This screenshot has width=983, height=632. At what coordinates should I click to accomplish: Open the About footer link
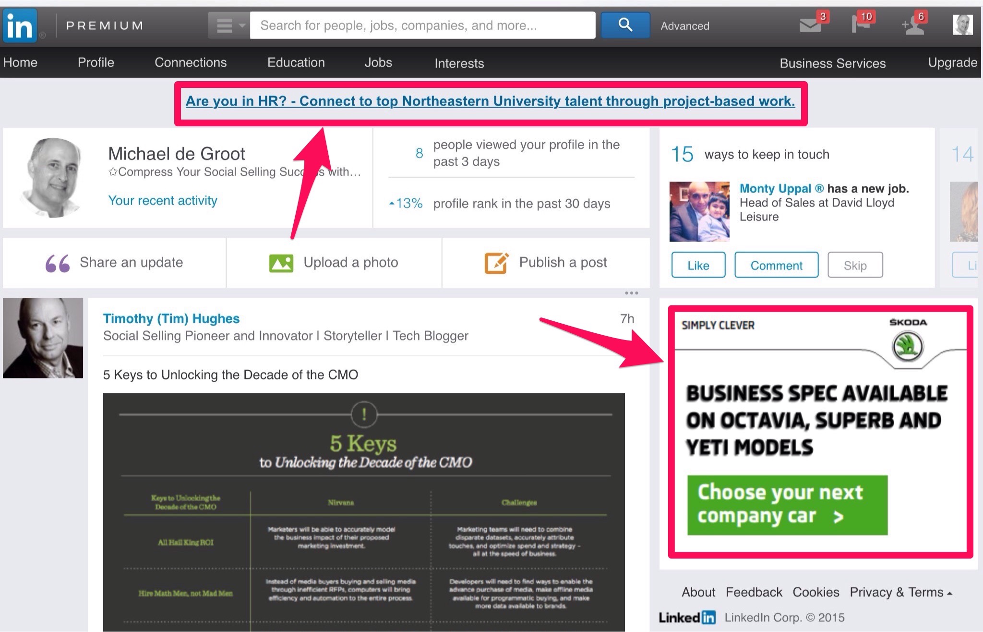coord(698,592)
